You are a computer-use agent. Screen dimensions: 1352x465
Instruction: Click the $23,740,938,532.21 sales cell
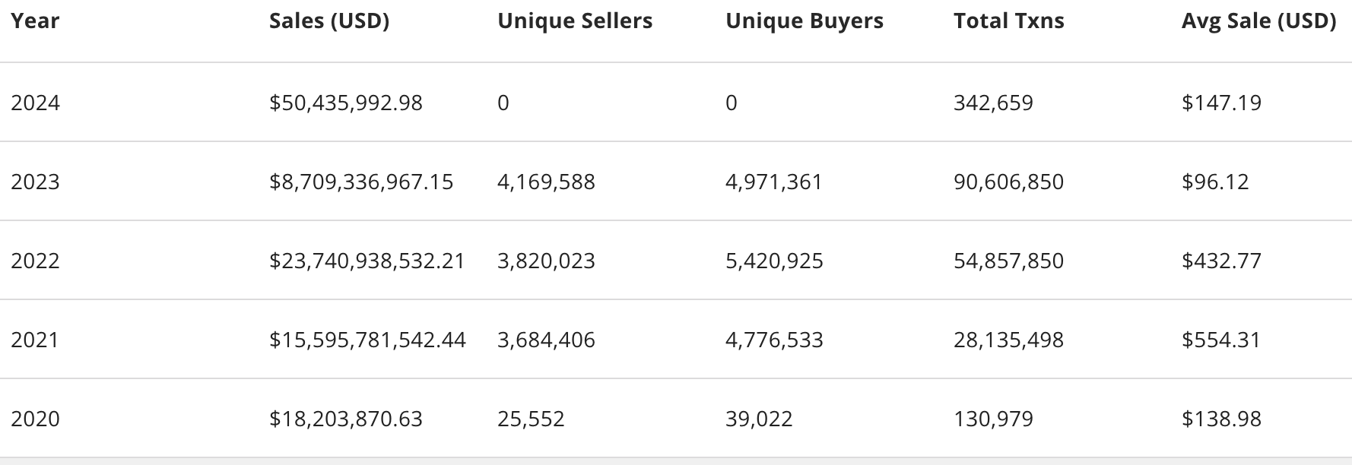coord(367,261)
